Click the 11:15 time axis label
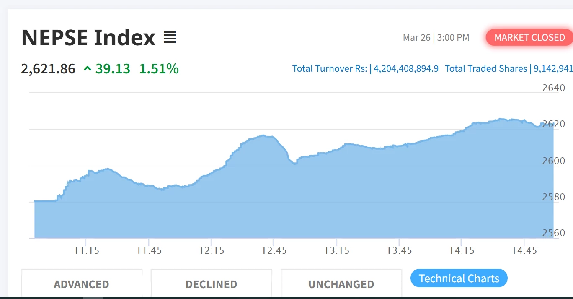Image resolution: width=573 pixels, height=299 pixels. [x=87, y=250]
